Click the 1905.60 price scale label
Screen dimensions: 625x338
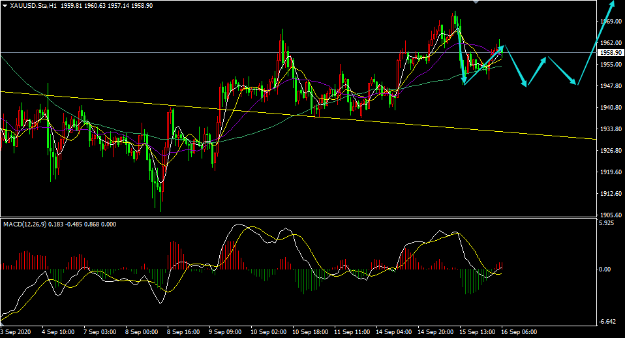tap(611, 215)
